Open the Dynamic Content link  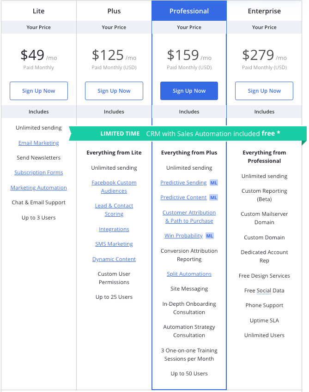coord(114,259)
